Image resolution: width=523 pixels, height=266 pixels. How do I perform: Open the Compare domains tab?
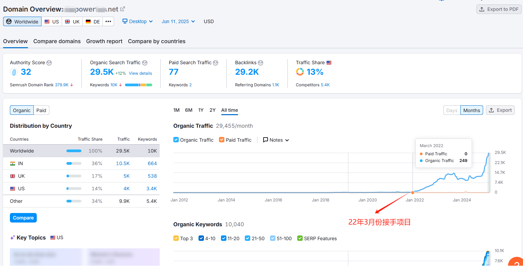tap(57, 41)
